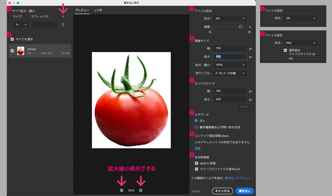Uncheck the tomato asset checkbox
The image size is (332, 196).
12,51
